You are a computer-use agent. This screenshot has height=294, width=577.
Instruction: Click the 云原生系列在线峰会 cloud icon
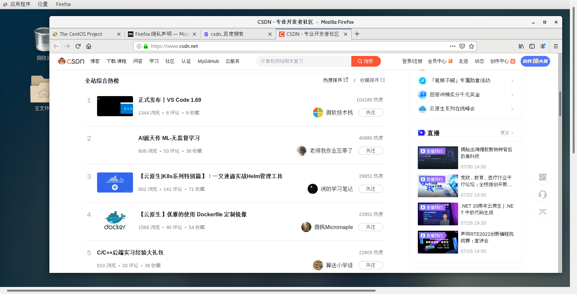pos(423,109)
